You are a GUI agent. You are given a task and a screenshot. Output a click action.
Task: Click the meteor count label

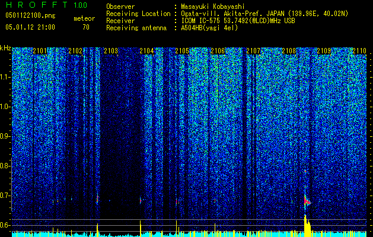(x=84, y=18)
